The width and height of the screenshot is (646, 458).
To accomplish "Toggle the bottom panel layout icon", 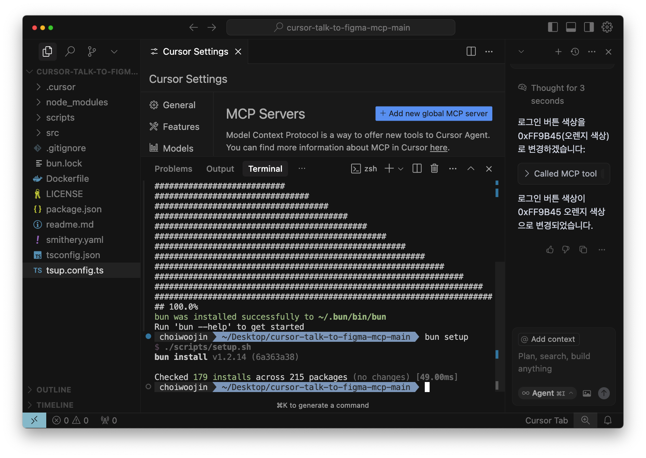I will 571,27.
